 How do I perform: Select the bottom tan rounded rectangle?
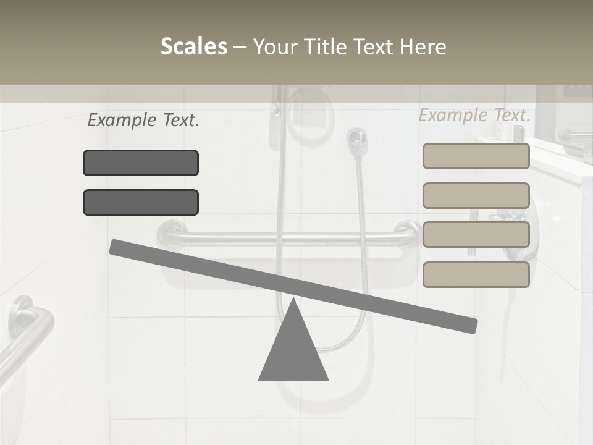coord(476,274)
